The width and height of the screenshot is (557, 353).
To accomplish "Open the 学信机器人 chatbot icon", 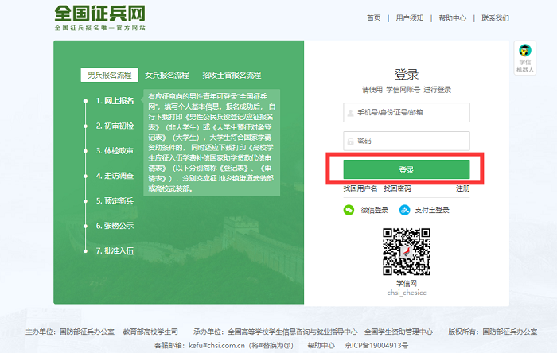I will (525, 58).
